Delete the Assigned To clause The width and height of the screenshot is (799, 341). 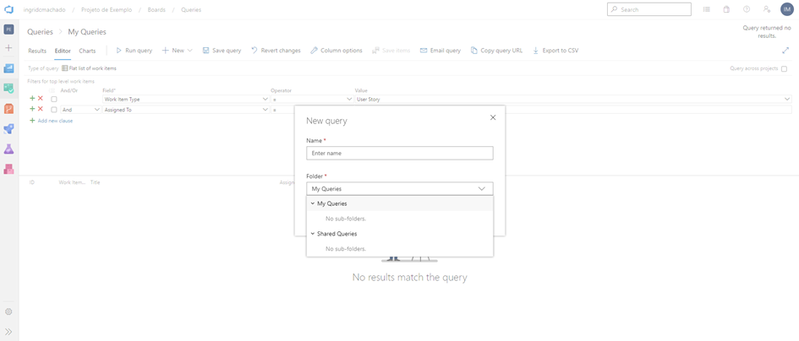coord(41,109)
